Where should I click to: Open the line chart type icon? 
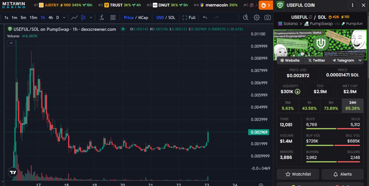[x=74, y=18]
